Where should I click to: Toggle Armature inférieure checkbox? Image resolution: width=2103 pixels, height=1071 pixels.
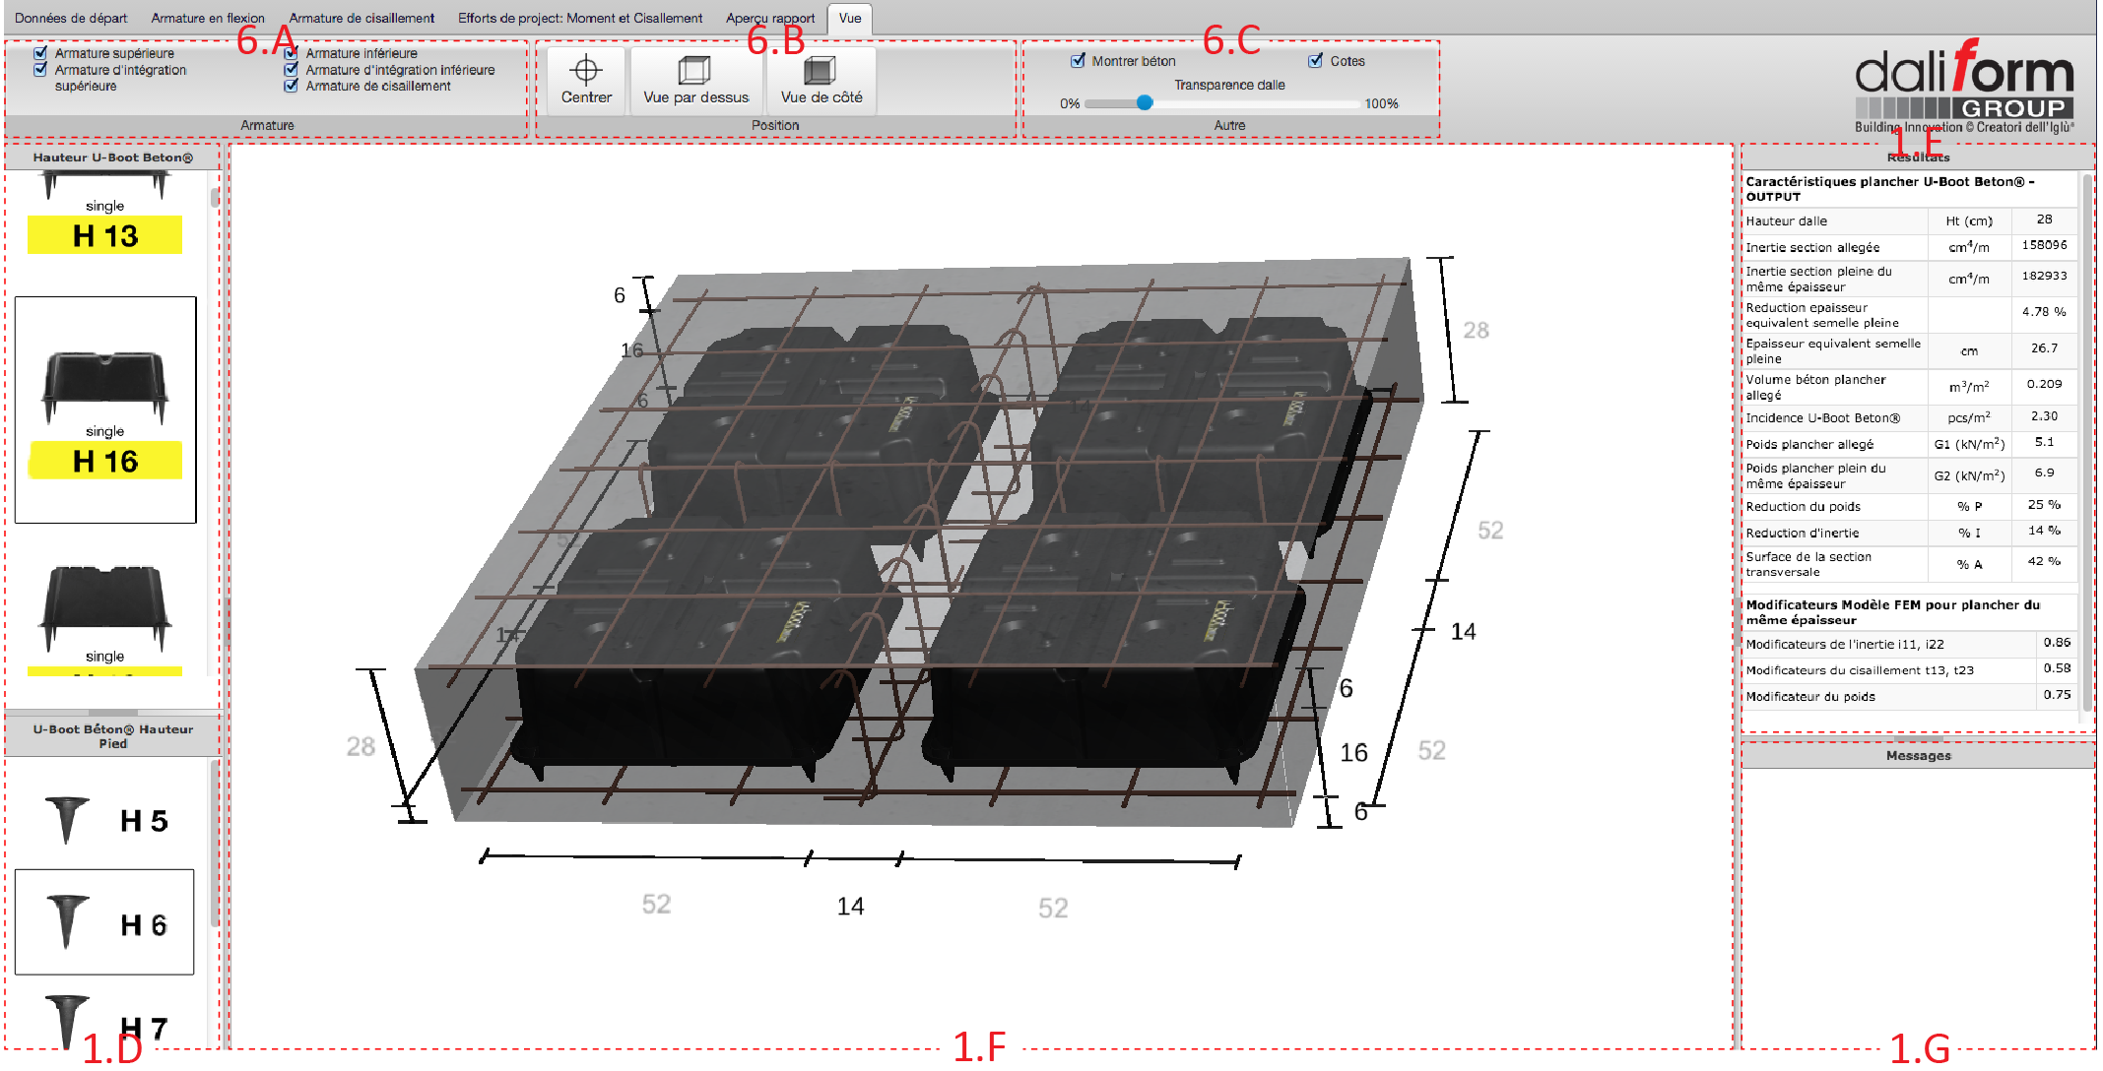point(291,53)
